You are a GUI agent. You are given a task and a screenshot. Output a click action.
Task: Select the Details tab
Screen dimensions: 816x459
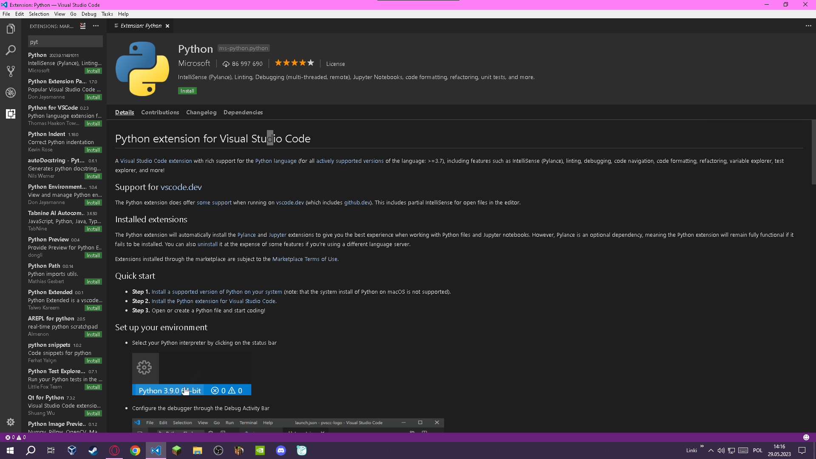[x=125, y=112]
